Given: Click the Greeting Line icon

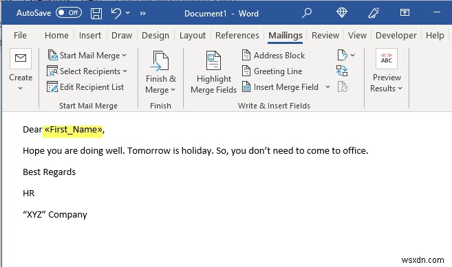Looking at the screenshot, I should 246,71.
